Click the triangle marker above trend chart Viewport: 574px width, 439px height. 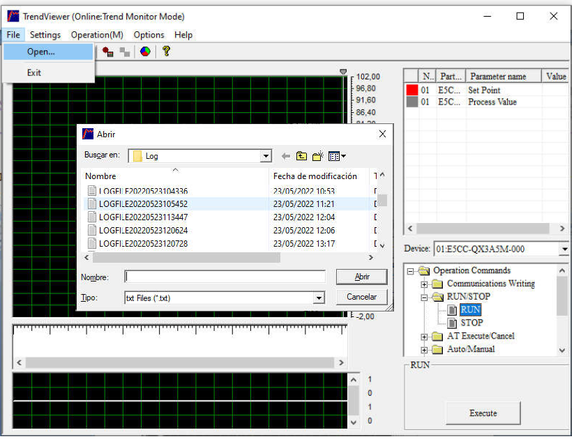click(343, 72)
